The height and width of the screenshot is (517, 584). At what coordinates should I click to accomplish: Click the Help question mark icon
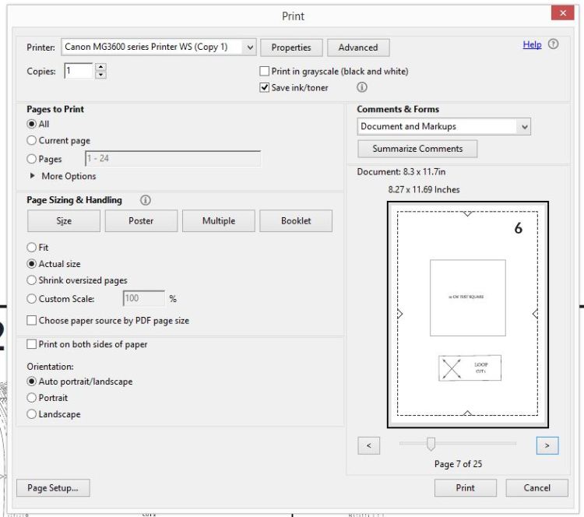[x=554, y=45]
